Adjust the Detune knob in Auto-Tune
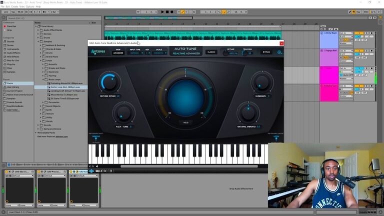 225,53
